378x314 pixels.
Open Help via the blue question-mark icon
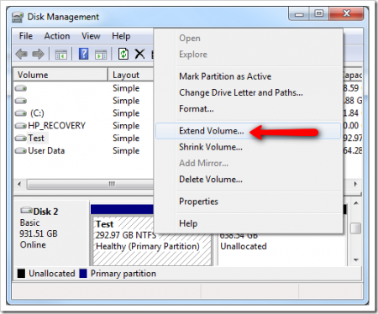coord(83,54)
